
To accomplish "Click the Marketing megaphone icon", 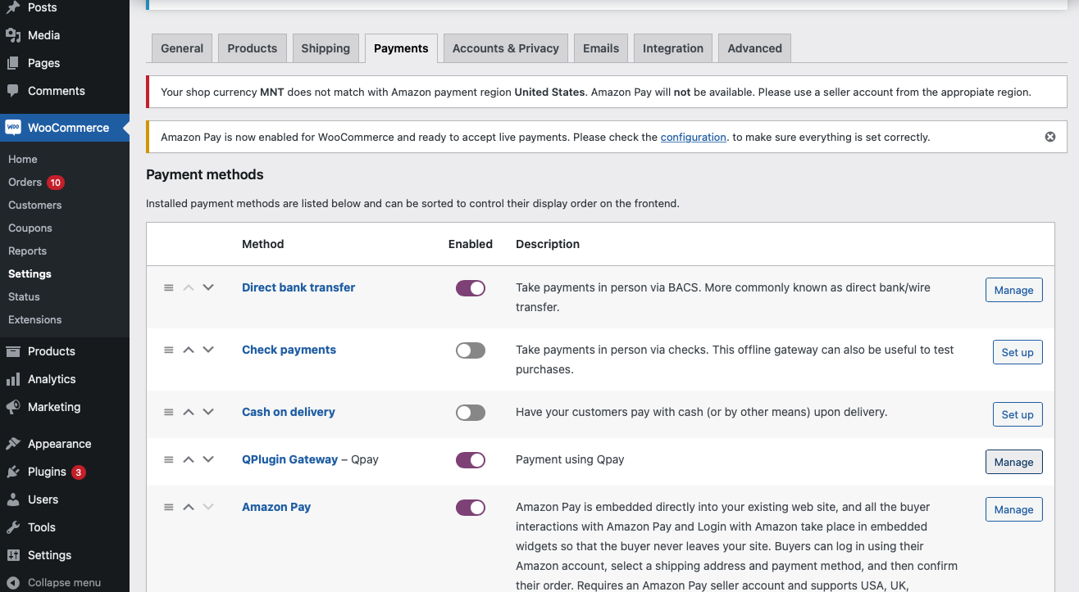I will pyautogui.click(x=13, y=407).
